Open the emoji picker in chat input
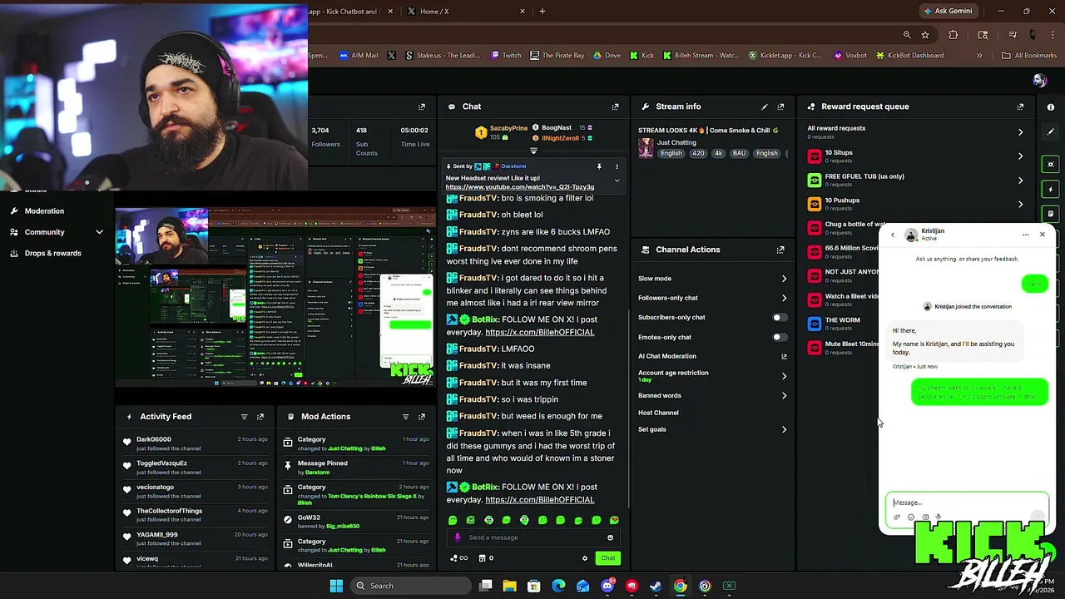This screenshot has width=1065, height=599. point(610,537)
